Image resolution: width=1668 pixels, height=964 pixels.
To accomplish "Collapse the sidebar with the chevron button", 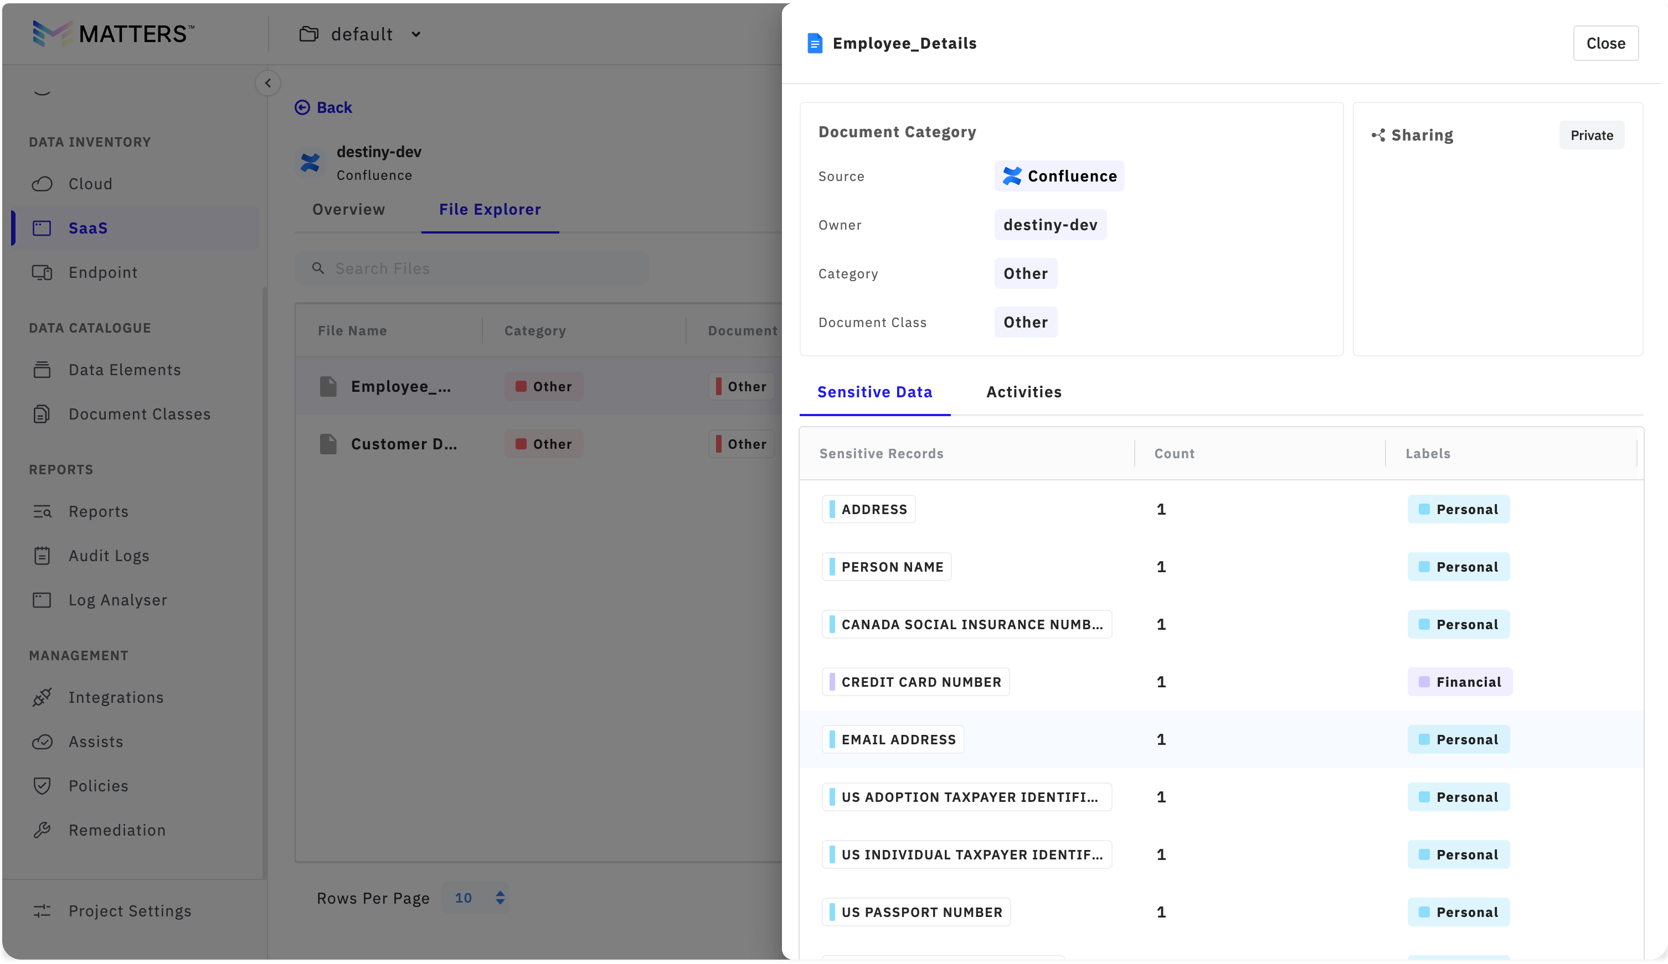I will (267, 82).
